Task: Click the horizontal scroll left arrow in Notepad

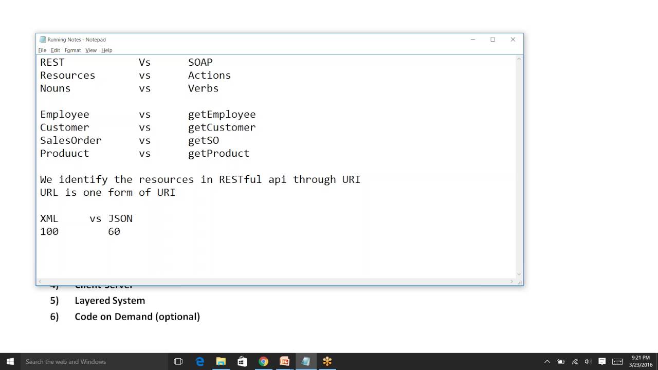Action: pyautogui.click(x=41, y=282)
